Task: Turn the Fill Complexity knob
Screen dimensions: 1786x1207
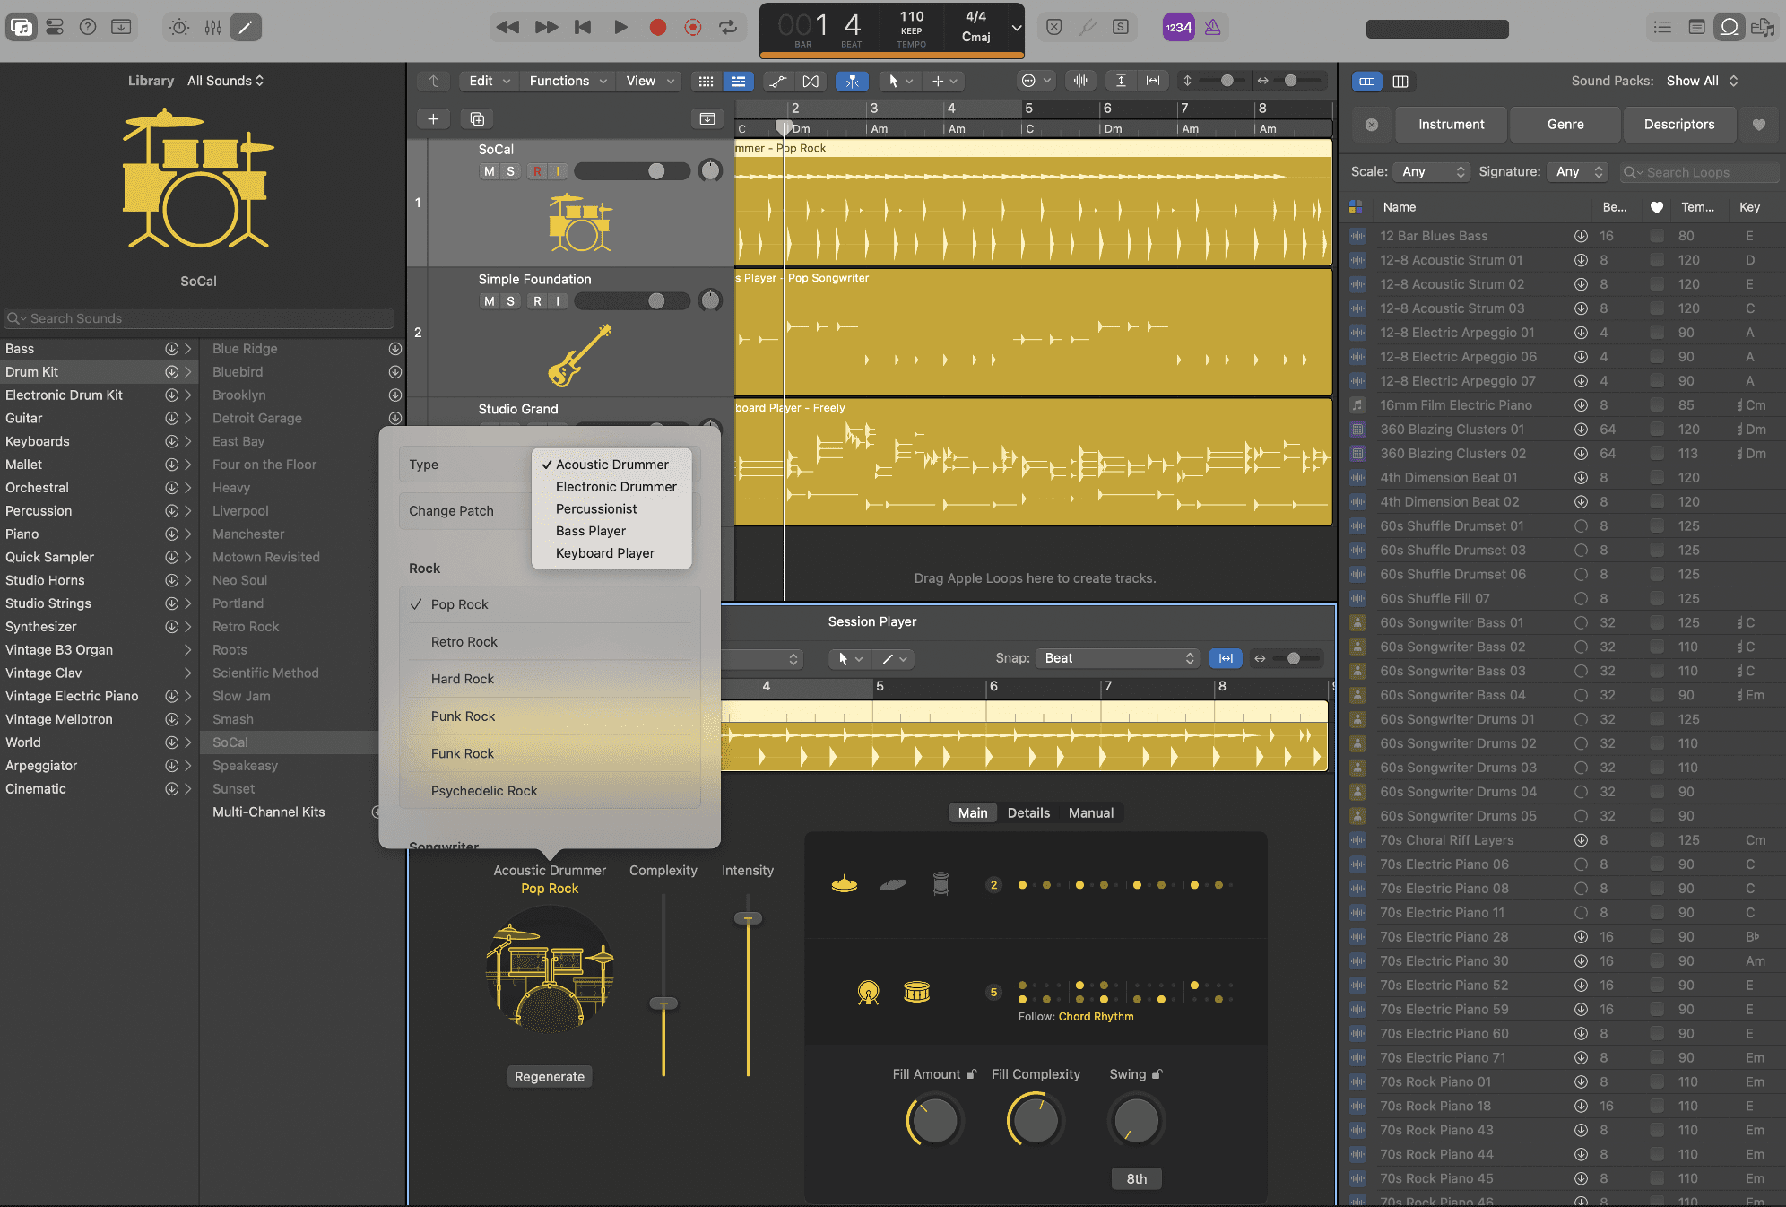Action: 1036,1121
